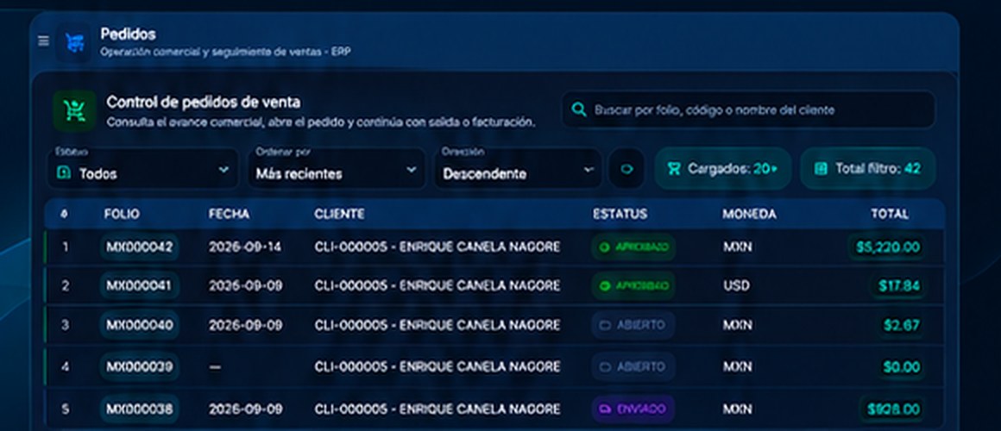Click the Enviado status badge of MX000038
The height and width of the screenshot is (431, 1001).
633,409
